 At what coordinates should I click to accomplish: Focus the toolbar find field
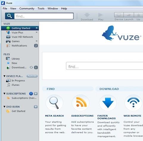(x=44, y=16)
